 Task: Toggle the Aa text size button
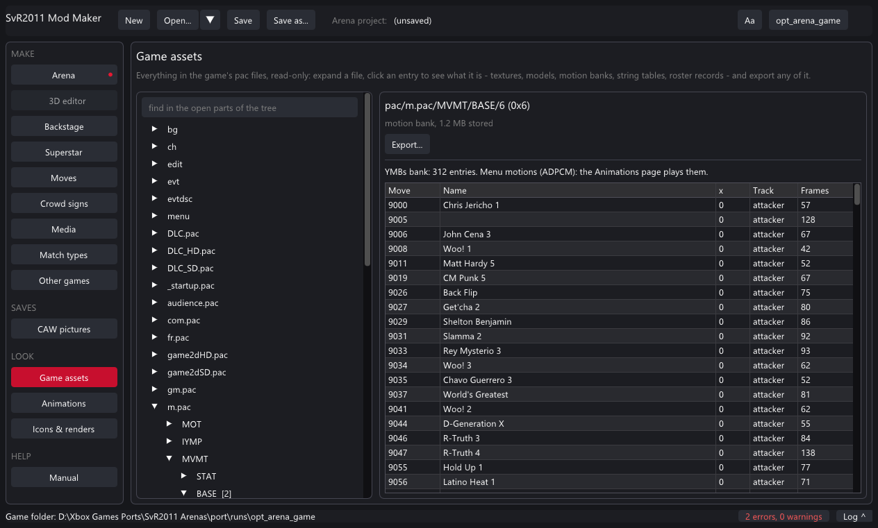tap(749, 20)
